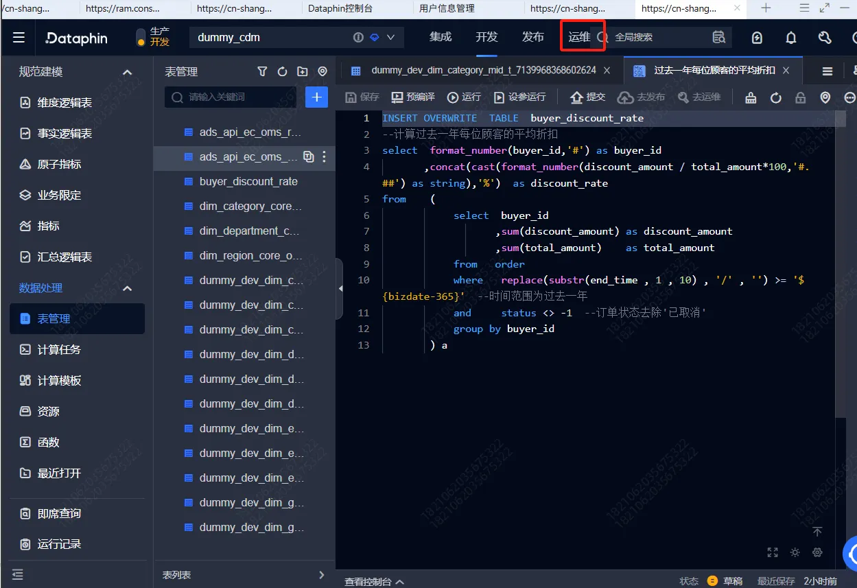Click the format code broom icon

click(751, 97)
